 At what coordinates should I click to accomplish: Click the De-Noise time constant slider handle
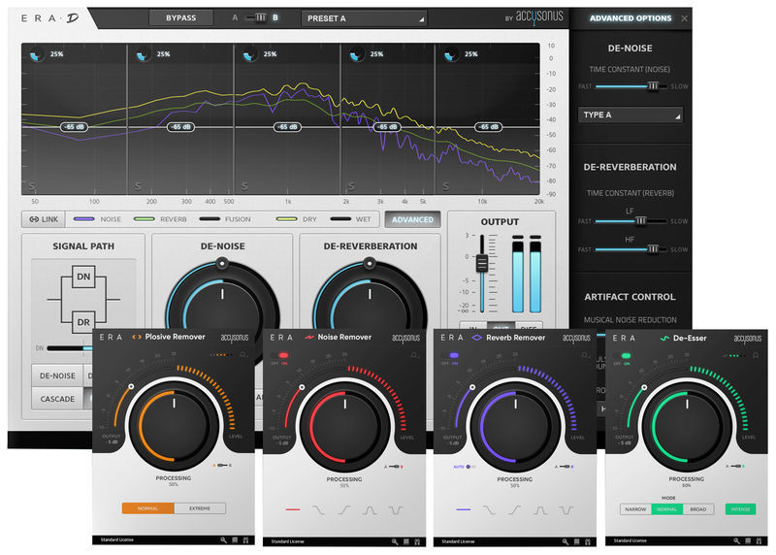pyautogui.click(x=653, y=86)
